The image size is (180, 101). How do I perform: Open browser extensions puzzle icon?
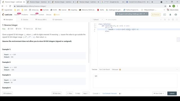coord(170,6)
